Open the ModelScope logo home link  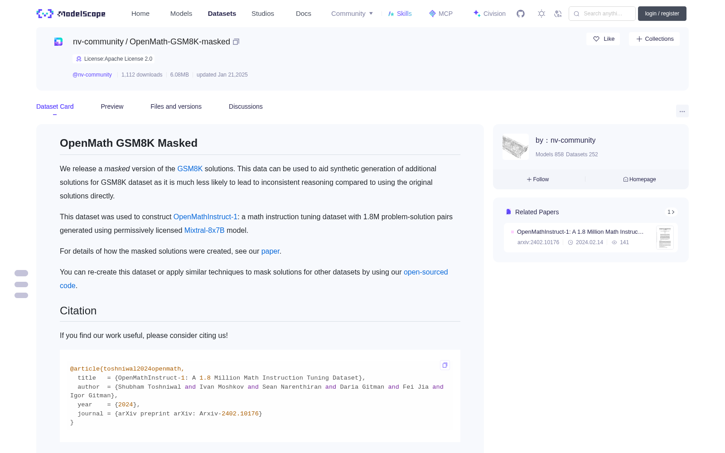tap(71, 14)
